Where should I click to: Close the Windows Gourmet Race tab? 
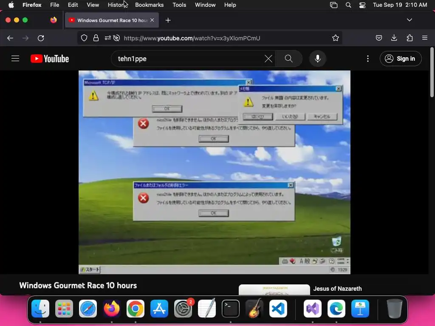click(x=152, y=20)
